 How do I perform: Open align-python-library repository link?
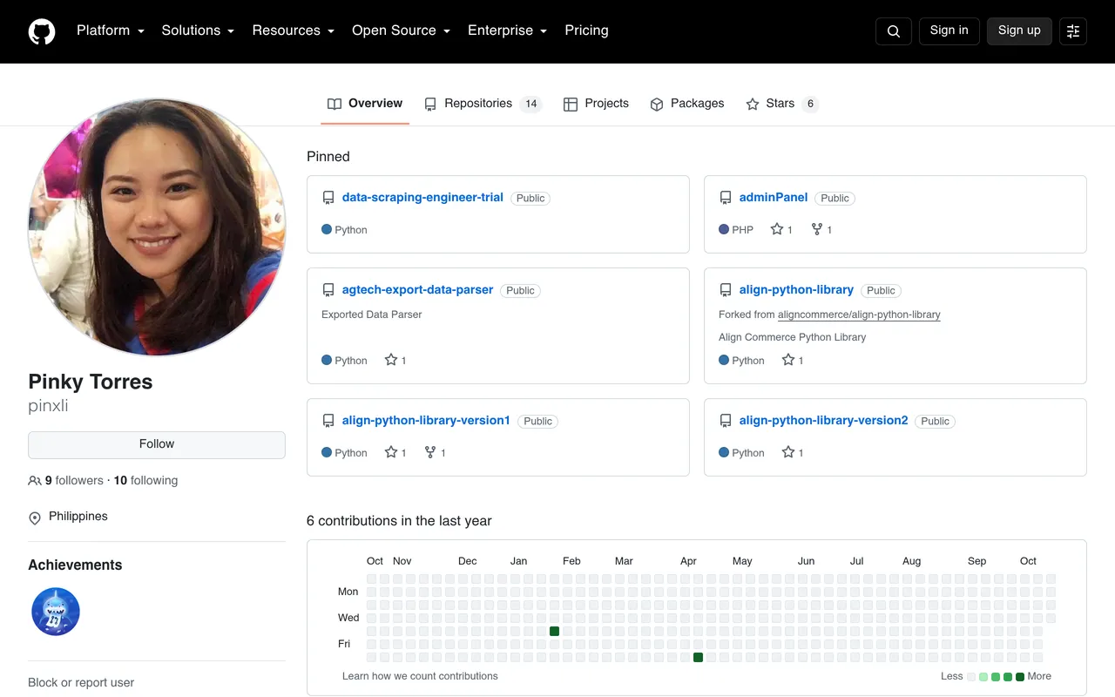[x=796, y=290]
